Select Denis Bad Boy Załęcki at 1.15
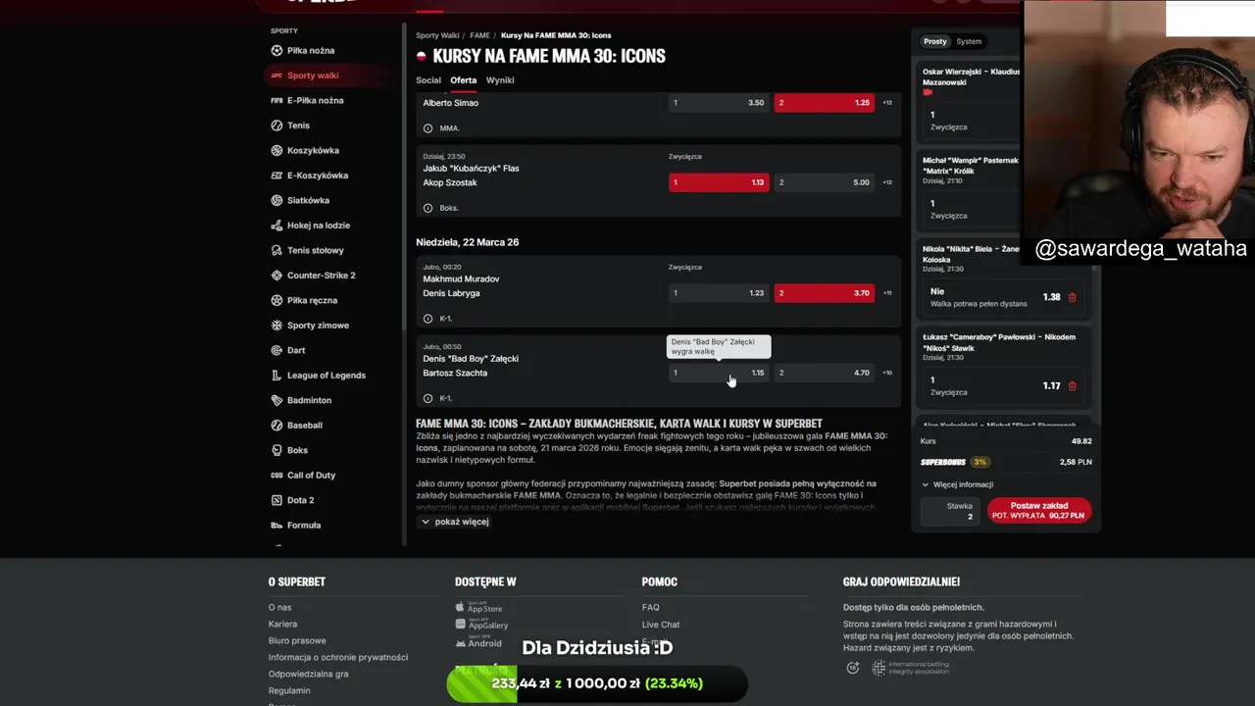Viewport: 1255px width, 706px height. point(719,373)
